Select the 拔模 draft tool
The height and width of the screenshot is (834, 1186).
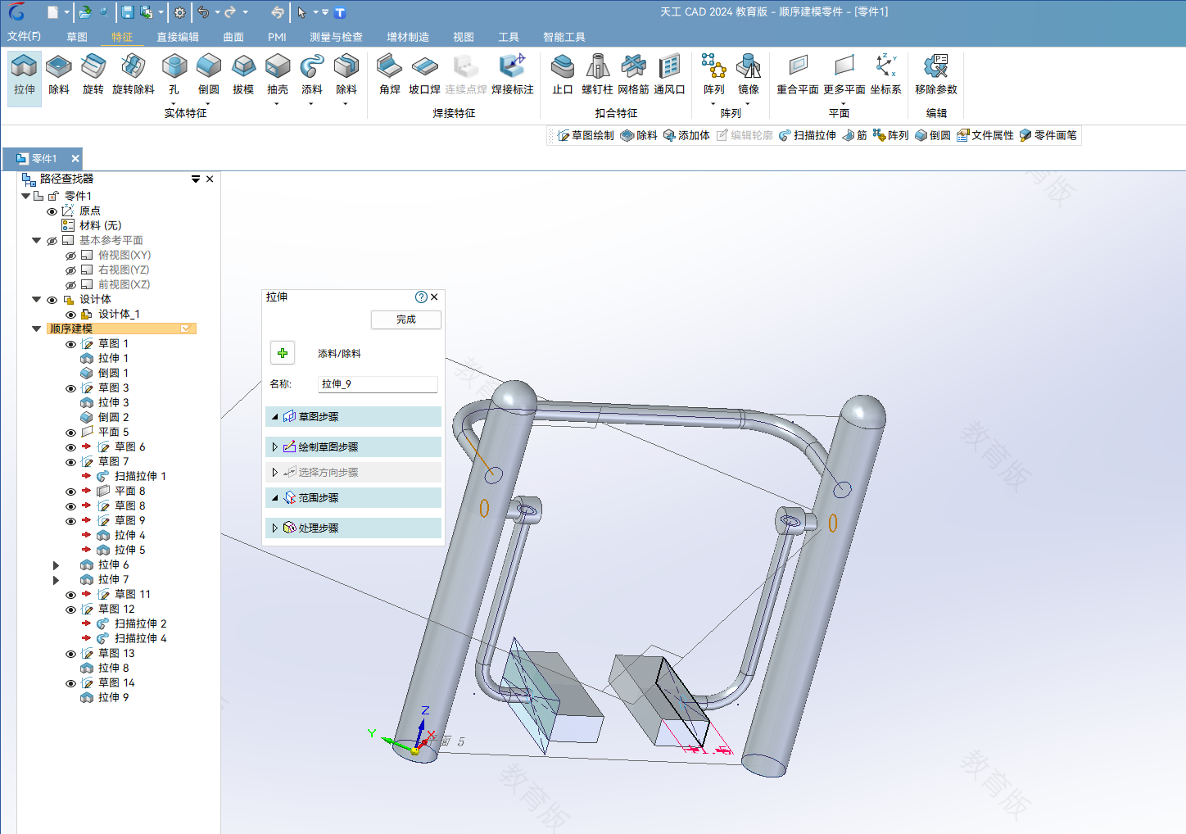[x=243, y=75]
